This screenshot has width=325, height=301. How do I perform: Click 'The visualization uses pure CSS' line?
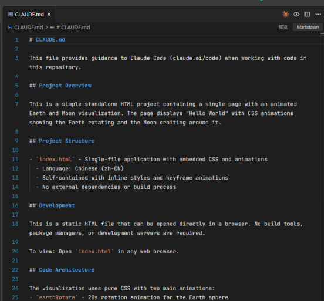122,288
